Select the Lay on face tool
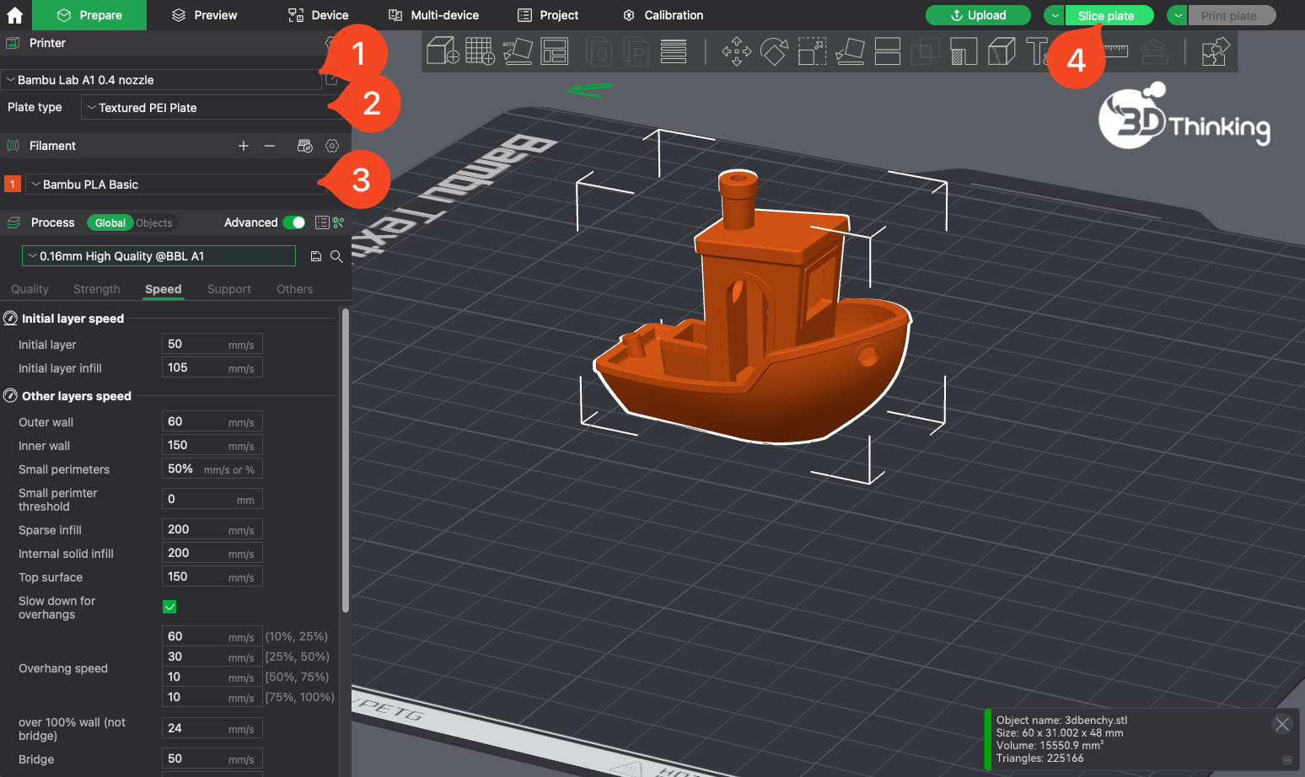 (850, 51)
